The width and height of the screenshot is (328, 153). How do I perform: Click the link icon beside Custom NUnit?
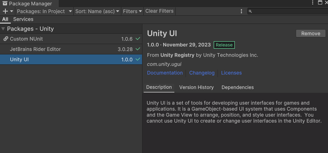point(6,39)
